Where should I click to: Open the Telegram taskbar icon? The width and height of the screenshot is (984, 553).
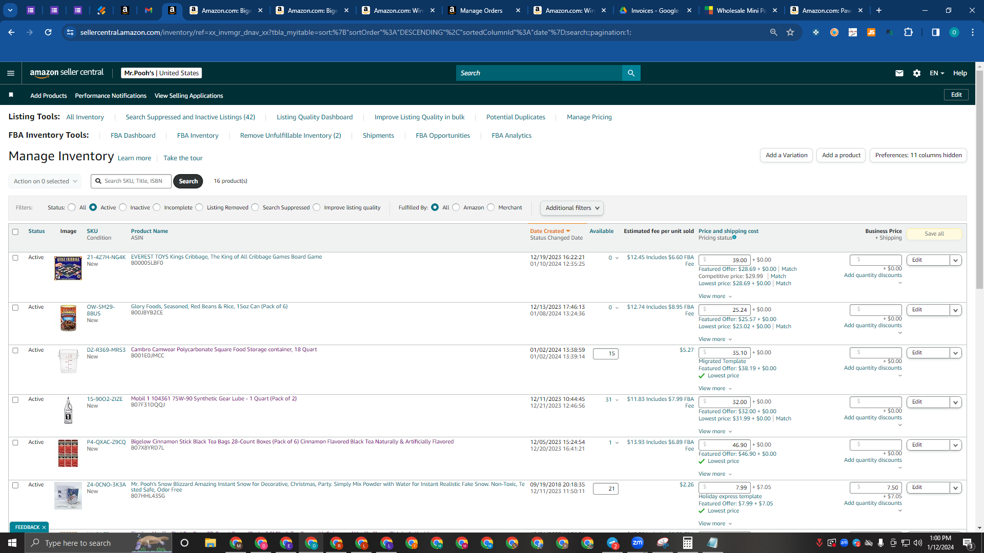pos(612,543)
